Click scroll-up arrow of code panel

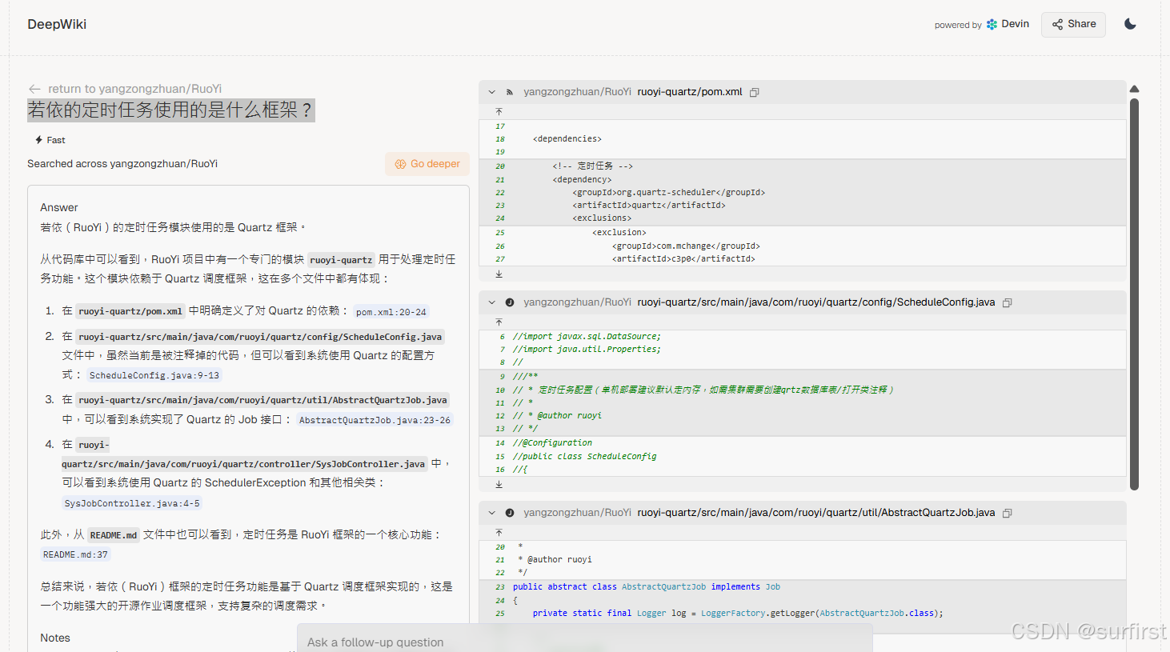1134,89
